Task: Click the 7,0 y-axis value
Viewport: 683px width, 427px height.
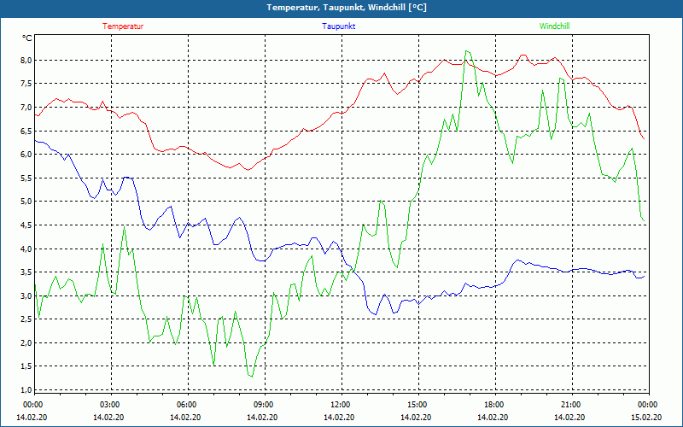Action: [26, 108]
